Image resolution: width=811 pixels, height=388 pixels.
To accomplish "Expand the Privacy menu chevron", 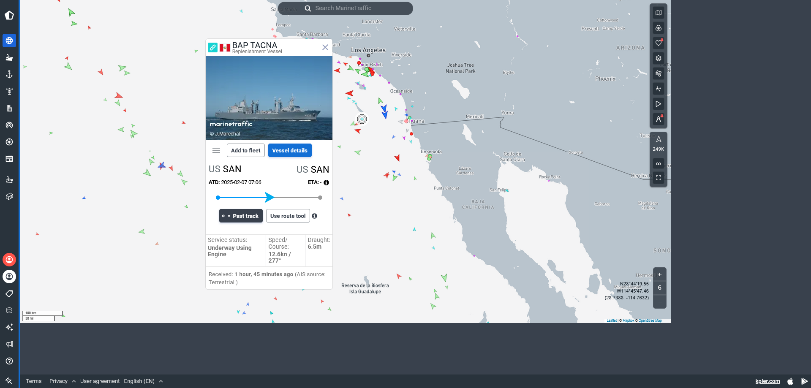I will click(x=74, y=381).
